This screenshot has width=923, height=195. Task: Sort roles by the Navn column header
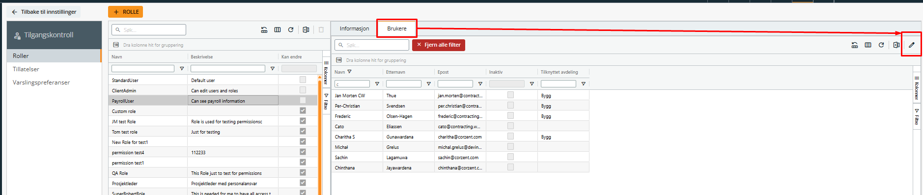click(117, 57)
